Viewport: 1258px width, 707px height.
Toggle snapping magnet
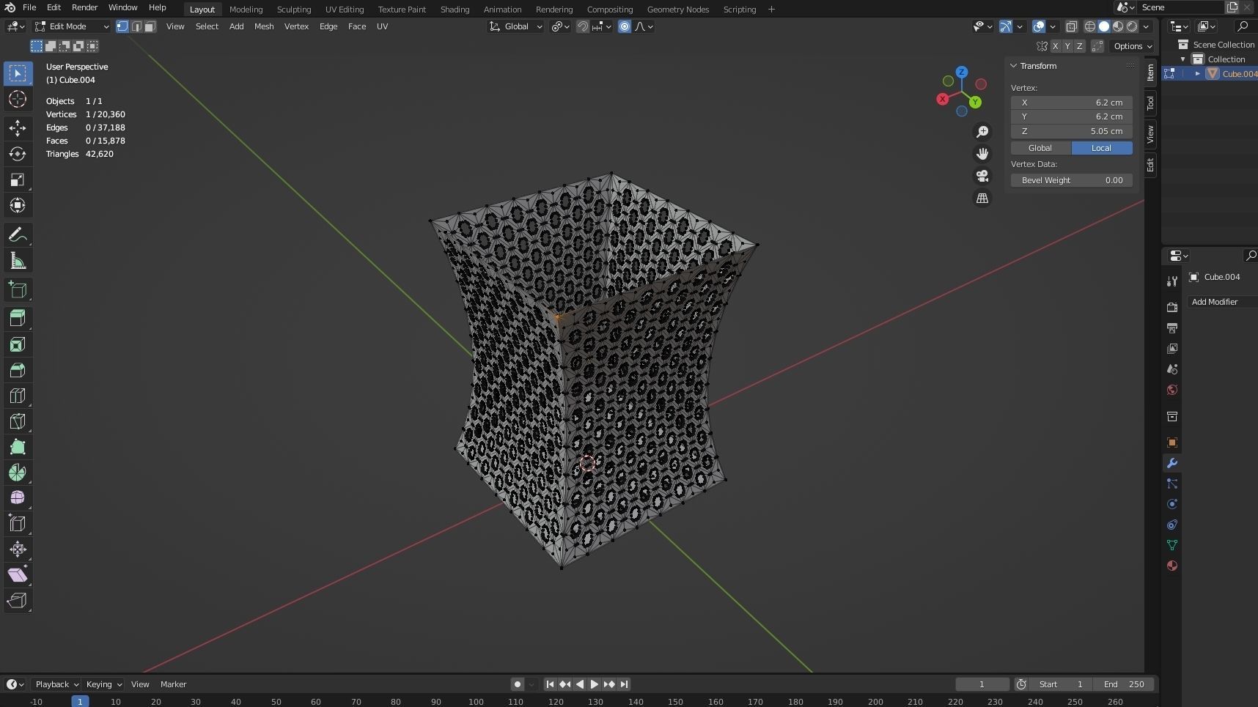pyautogui.click(x=583, y=26)
